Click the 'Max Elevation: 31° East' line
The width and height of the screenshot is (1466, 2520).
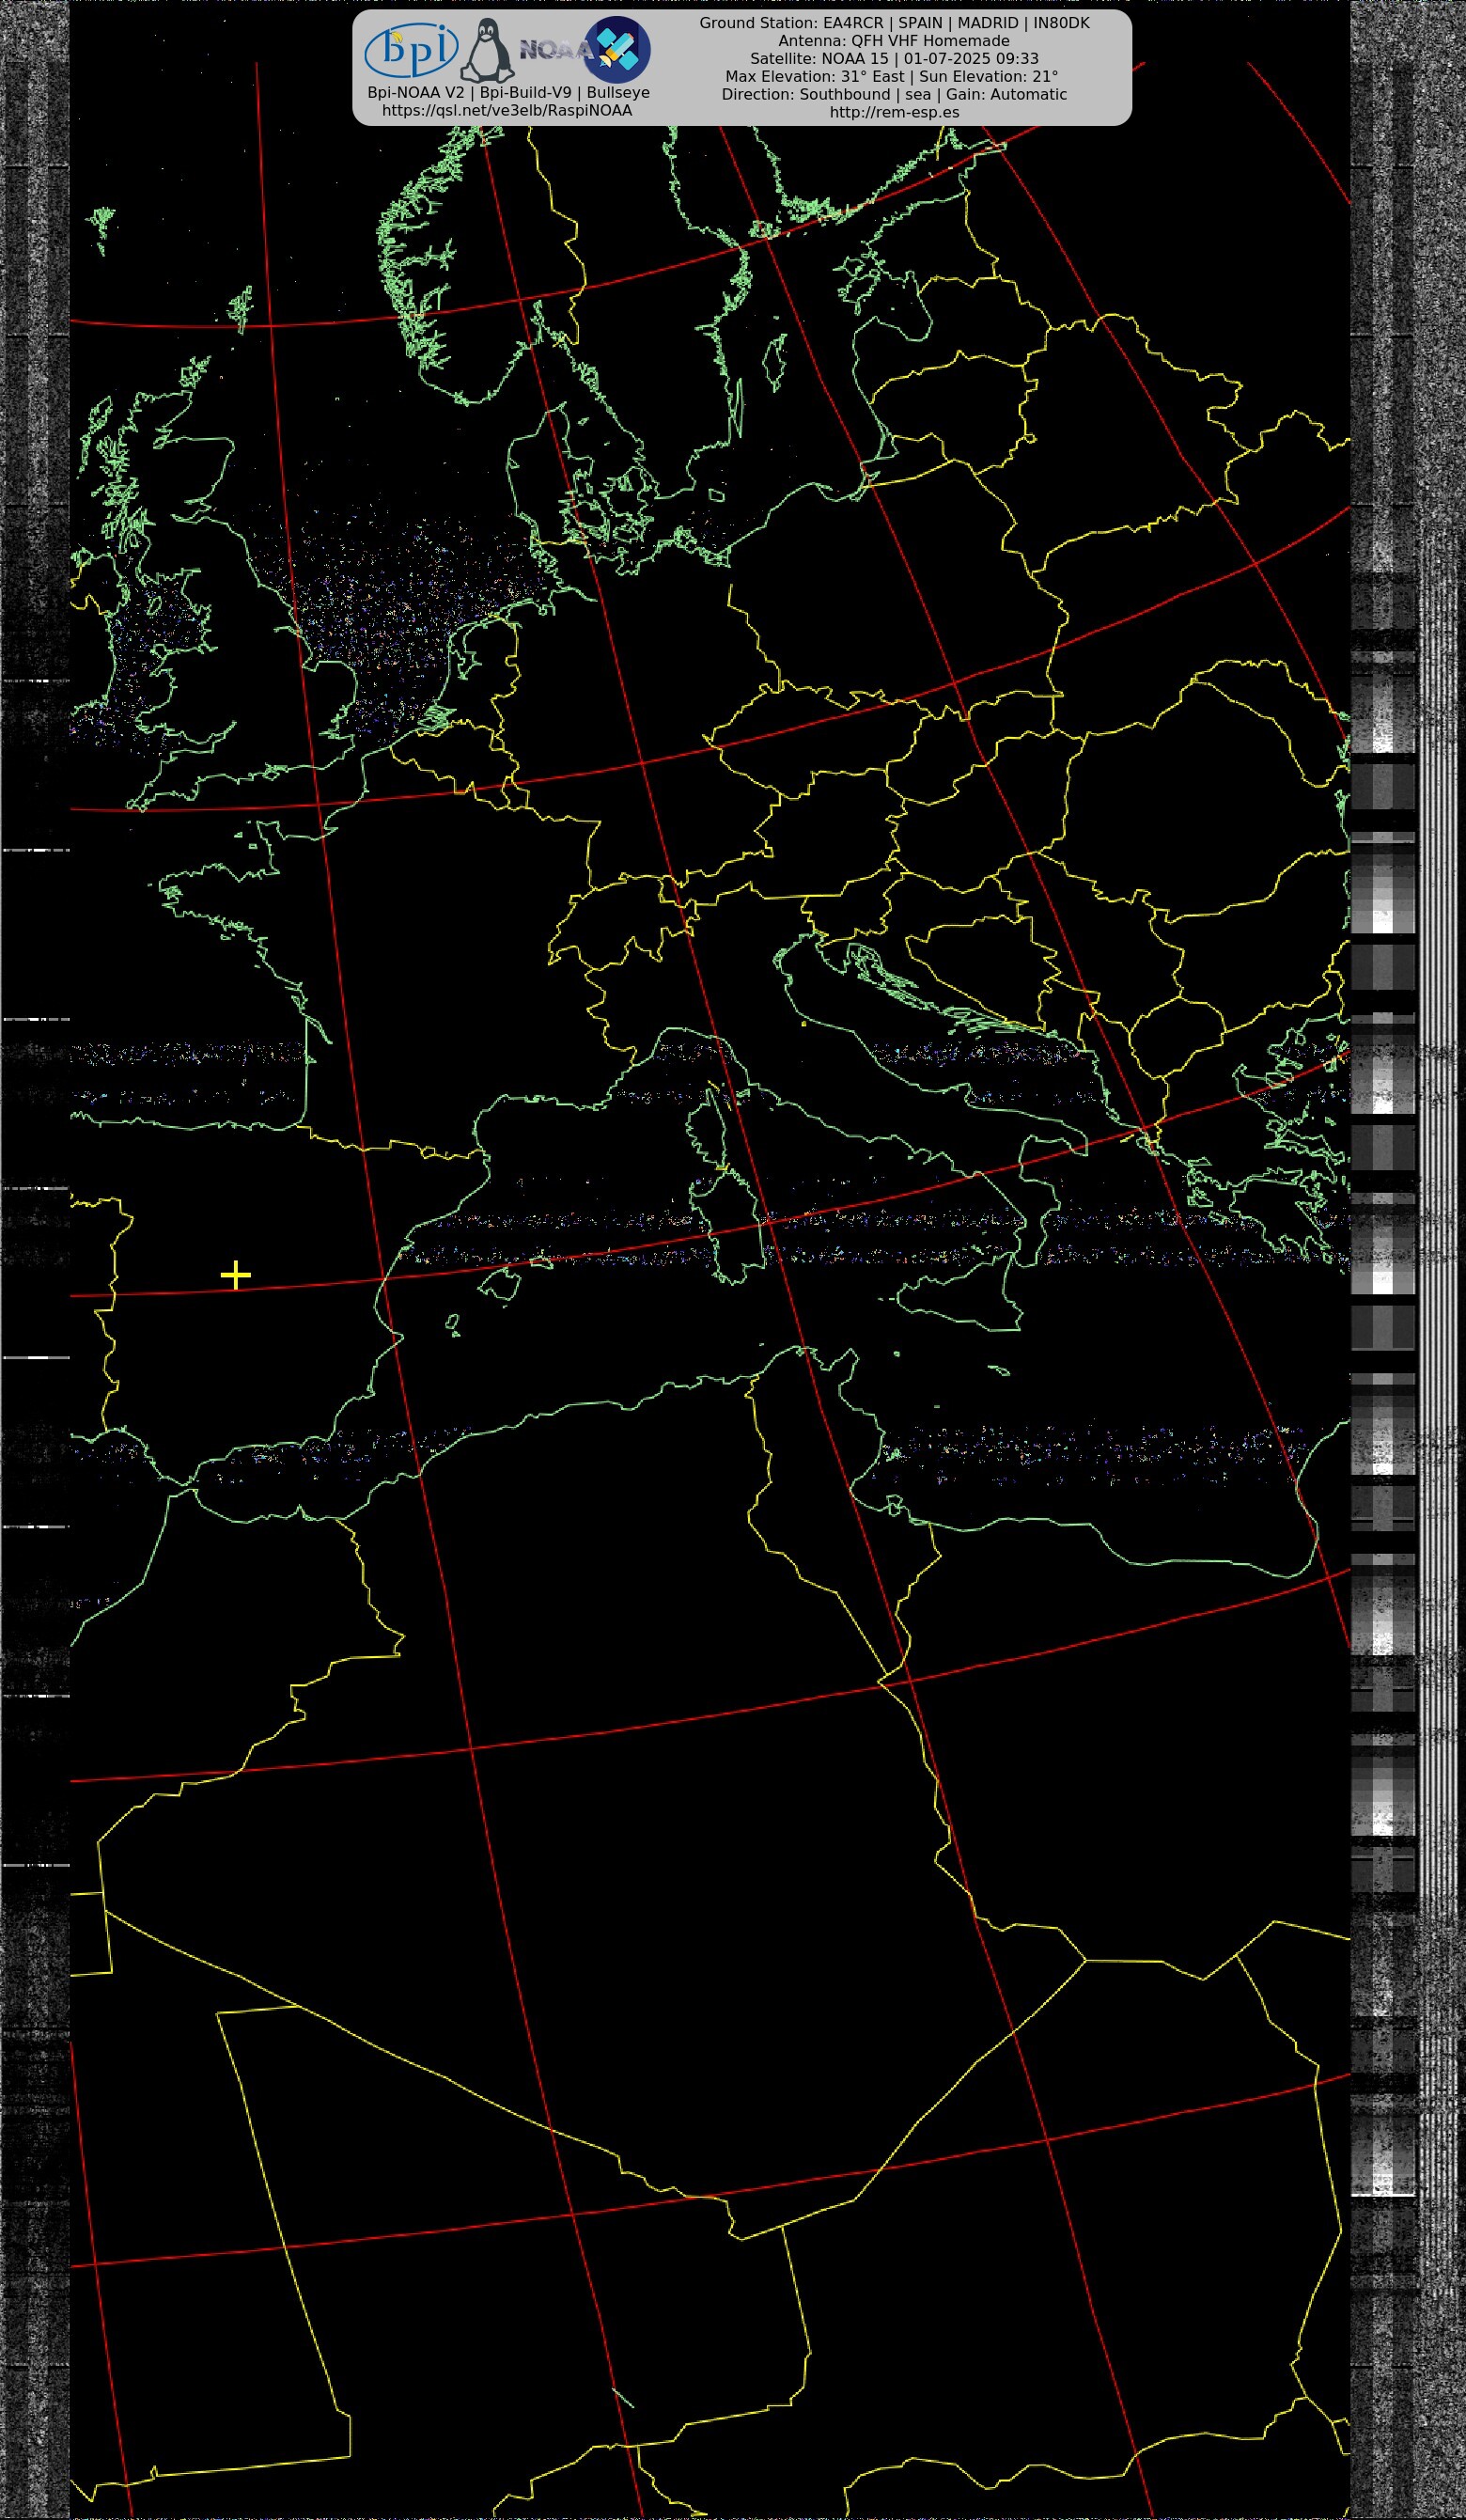pos(892,77)
